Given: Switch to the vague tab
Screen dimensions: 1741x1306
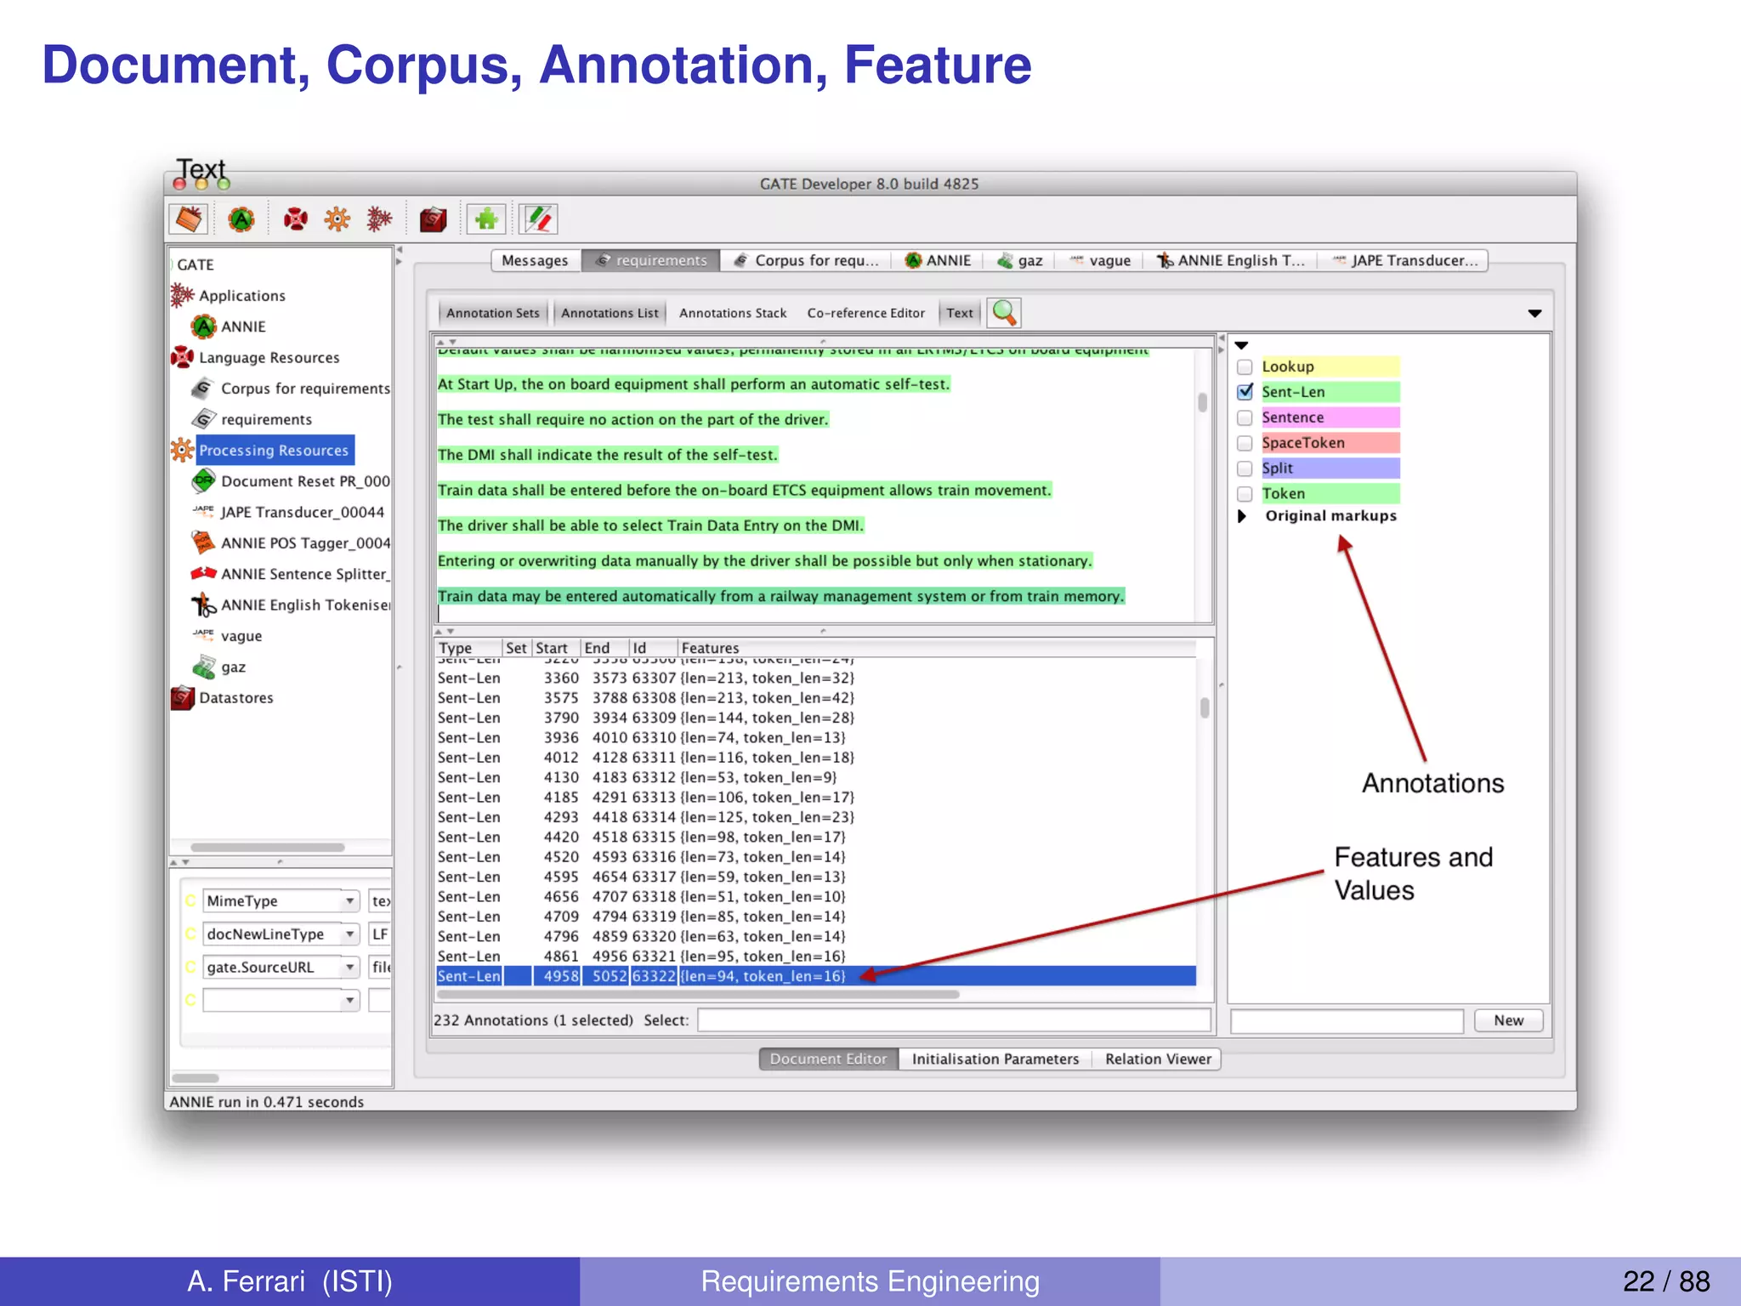Looking at the screenshot, I should [1100, 260].
